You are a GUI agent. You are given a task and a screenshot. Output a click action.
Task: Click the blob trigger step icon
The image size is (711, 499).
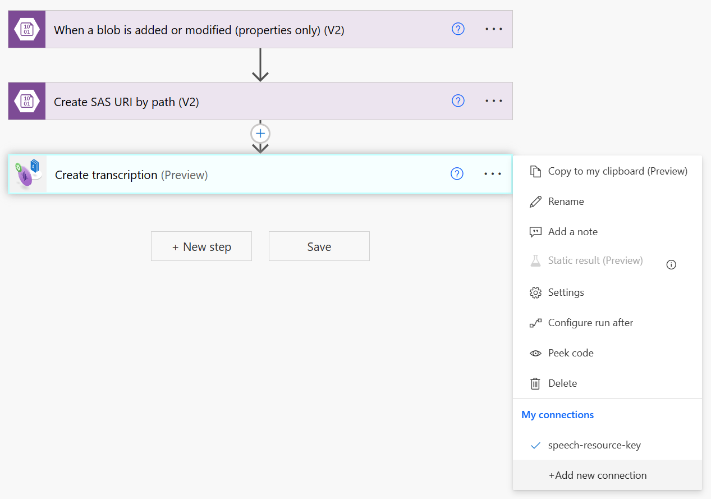pyautogui.click(x=26, y=29)
